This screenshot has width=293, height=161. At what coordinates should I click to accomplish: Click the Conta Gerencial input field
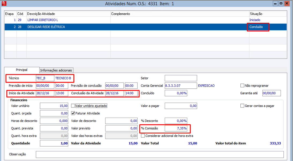click(x=181, y=86)
